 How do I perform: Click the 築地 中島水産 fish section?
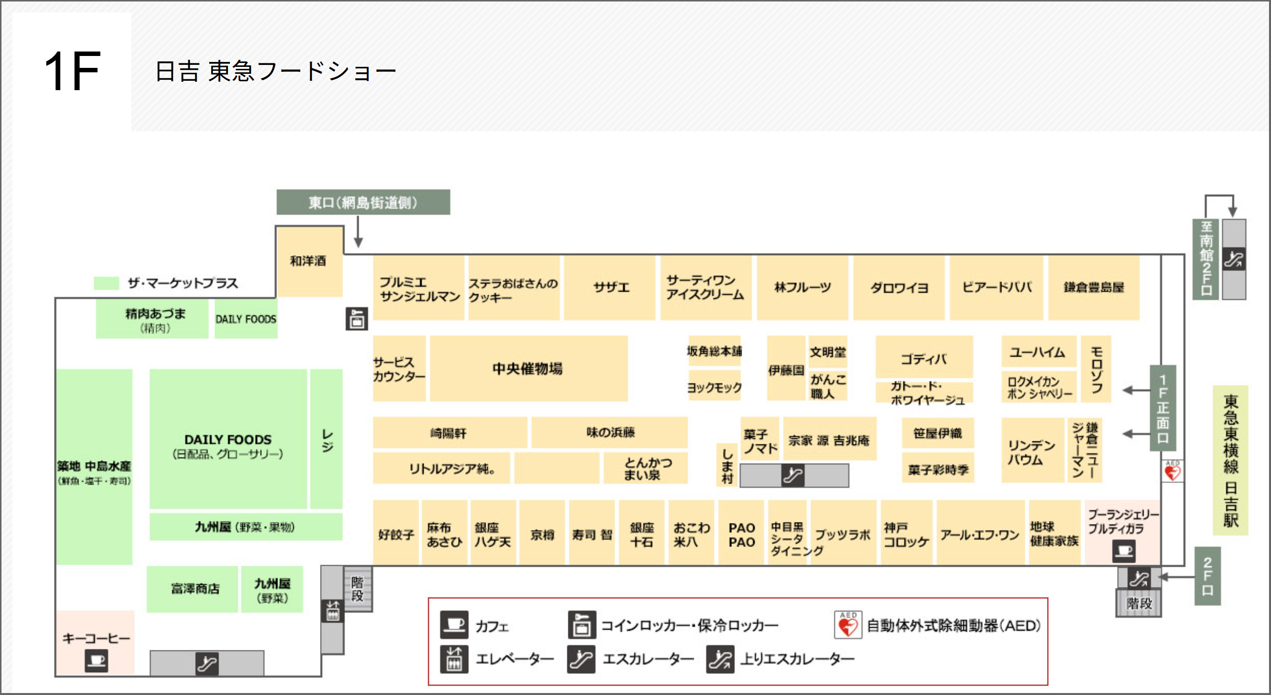(94, 467)
